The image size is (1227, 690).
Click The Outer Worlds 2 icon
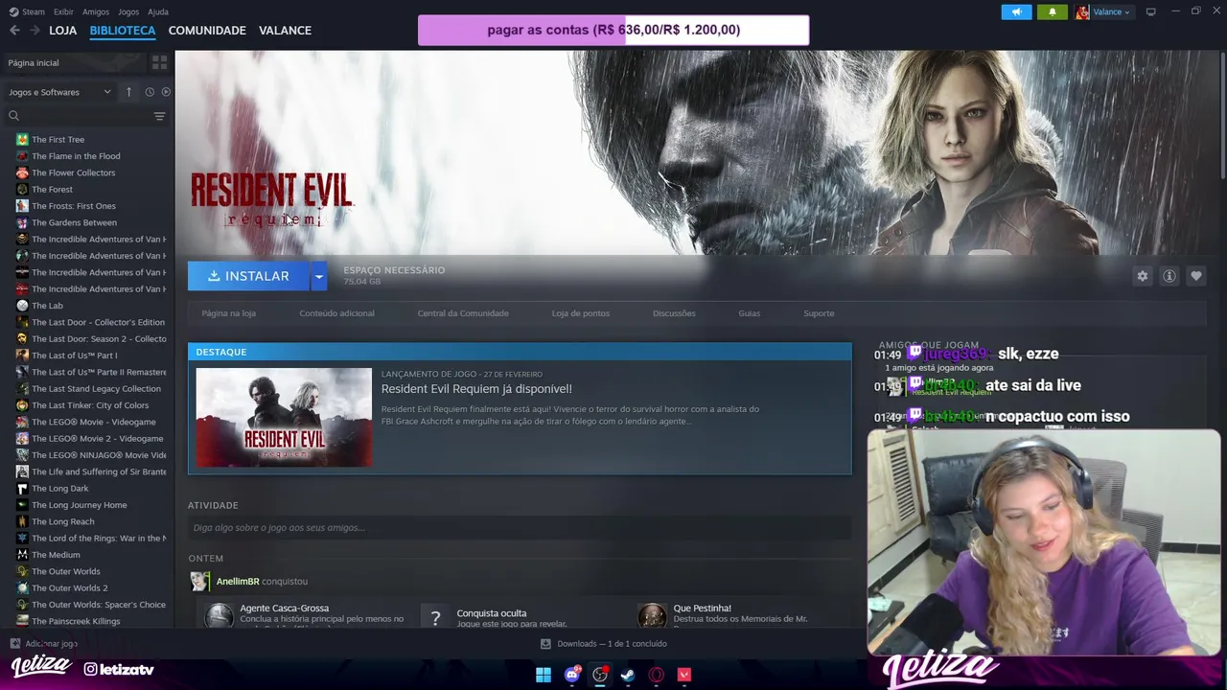22,587
